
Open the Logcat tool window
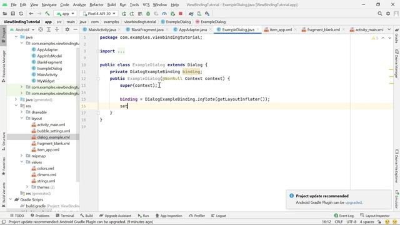point(218,216)
